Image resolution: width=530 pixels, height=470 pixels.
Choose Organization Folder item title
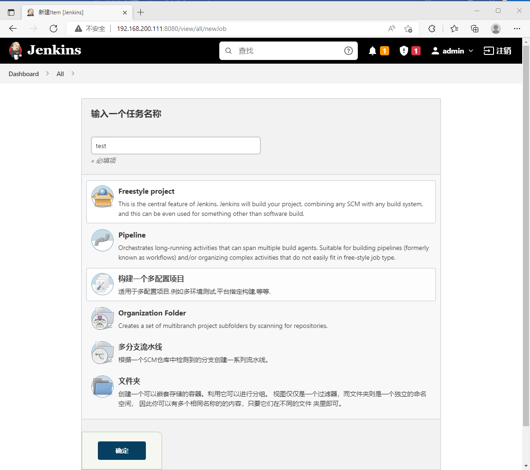(x=152, y=313)
